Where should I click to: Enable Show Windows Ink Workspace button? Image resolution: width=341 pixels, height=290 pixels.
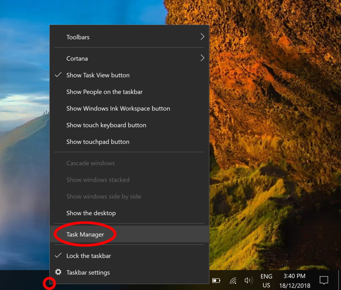[118, 108]
